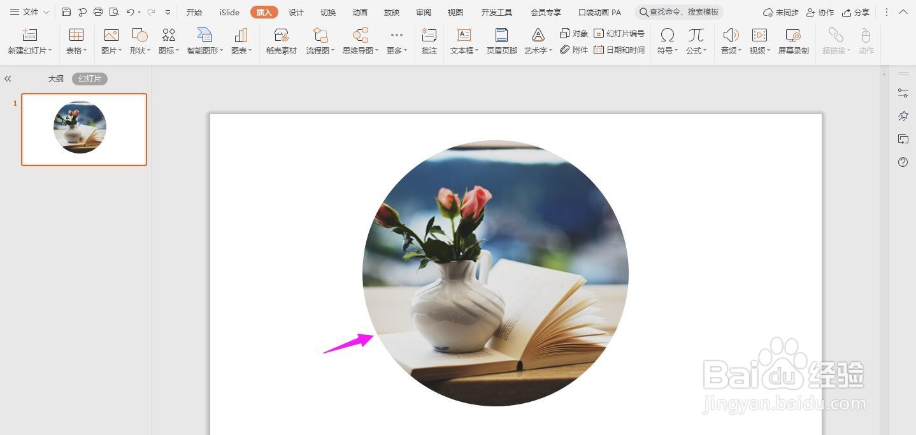This screenshot has width=916, height=435.
Task: Open the Shapes tool icon
Action: [x=140, y=35]
